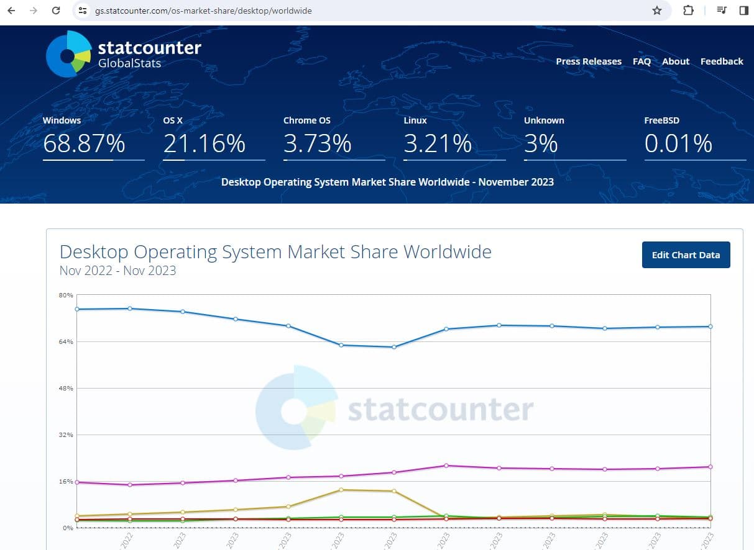Click the statcounter GlobalStats logo
The width and height of the screenshot is (754, 550).
pos(124,54)
